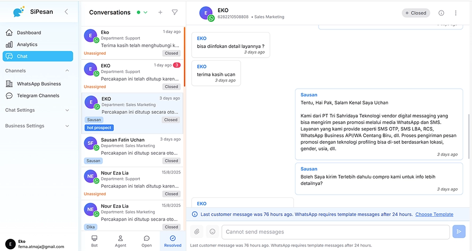Viewport: 472px width, 251px height.
Task: Expand the Business Settings section
Action: (67, 126)
